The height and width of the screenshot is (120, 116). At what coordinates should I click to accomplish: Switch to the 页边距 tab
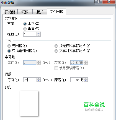(10, 12)
